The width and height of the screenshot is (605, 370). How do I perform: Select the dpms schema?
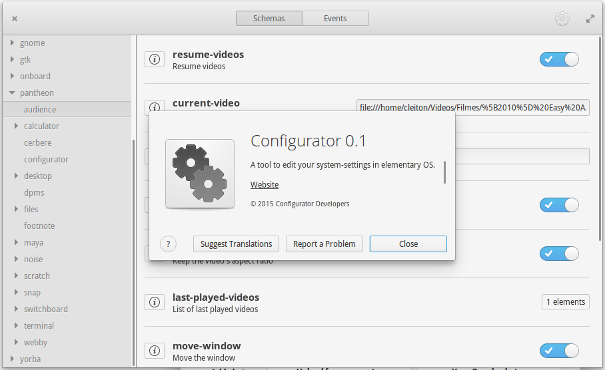34,193
